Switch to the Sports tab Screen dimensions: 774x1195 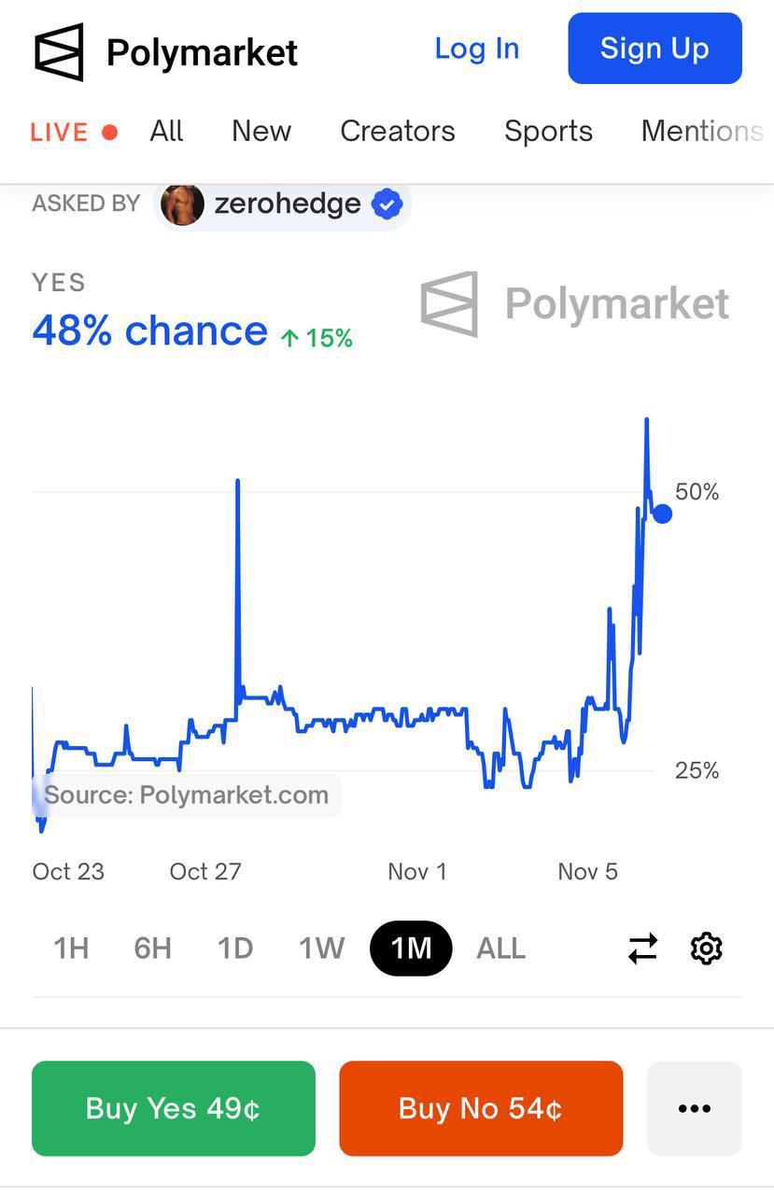tap(548, 131)
